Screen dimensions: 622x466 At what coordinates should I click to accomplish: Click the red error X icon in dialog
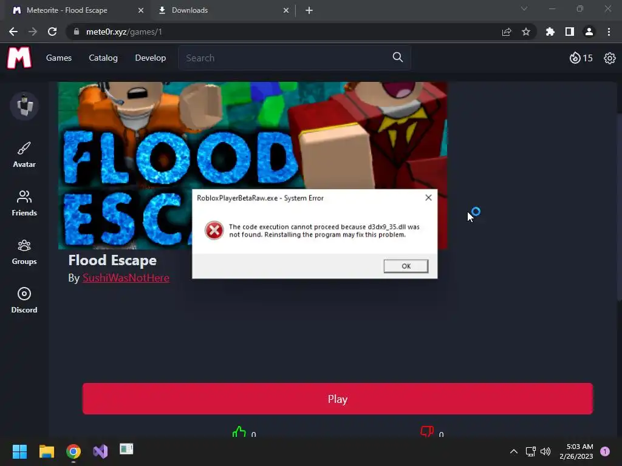(214, 231)
